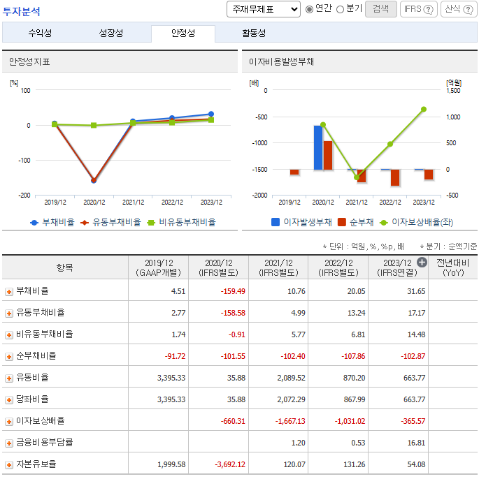Click the 비유동부채비율 value 14.48
This screenshot has height=479, width=479.
(x=416, y=335)
